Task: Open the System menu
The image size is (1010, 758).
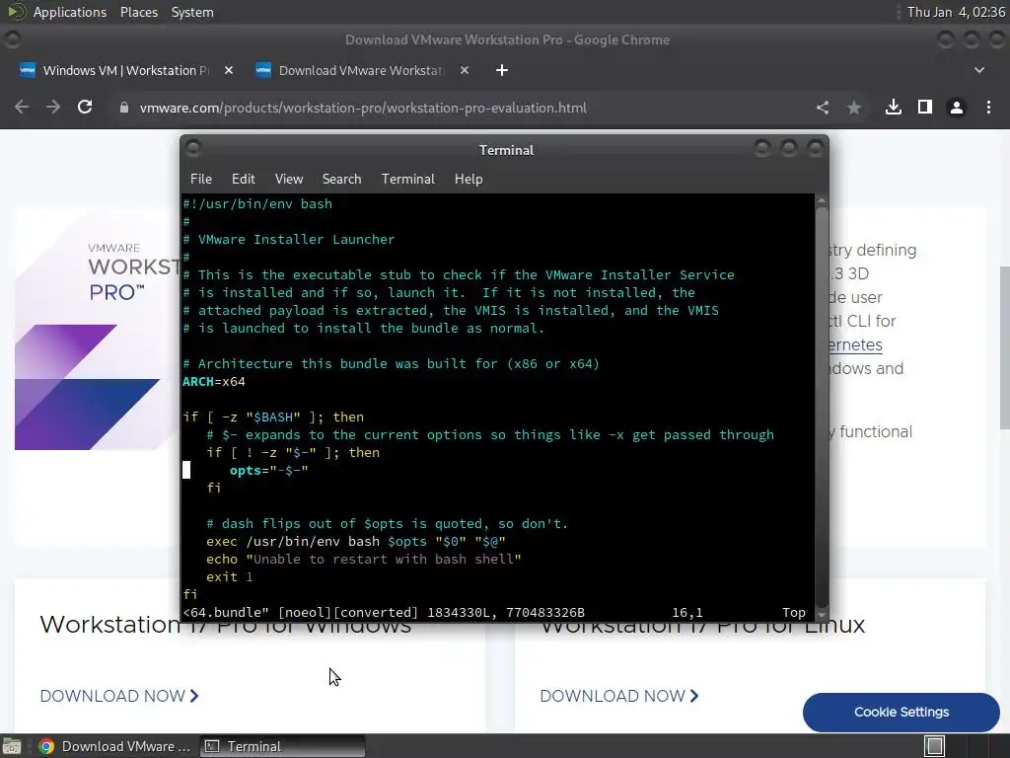Action: pos(192,12)
